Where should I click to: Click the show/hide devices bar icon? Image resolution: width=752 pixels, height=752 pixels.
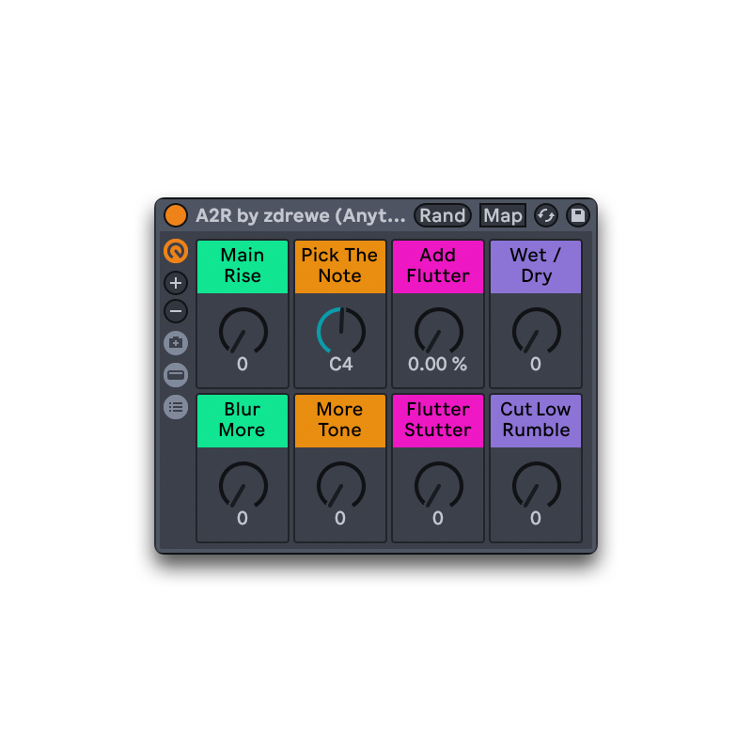[176, 375]
